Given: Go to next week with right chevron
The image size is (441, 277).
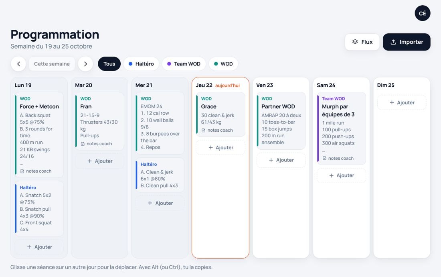Looking at the screenshot, I should point(85,64).
